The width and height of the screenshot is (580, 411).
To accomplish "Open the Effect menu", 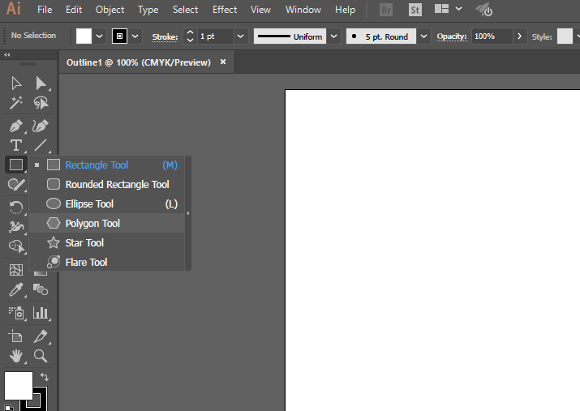I will point(225,10).
